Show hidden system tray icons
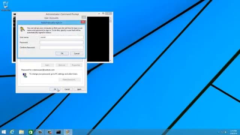 click(219, 132)
